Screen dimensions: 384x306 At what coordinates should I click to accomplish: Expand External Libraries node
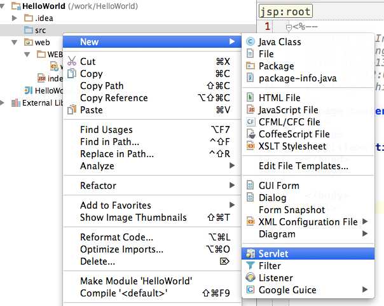pos(2,102)
